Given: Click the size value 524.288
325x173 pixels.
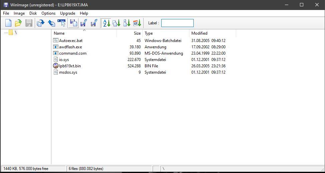Looking at the screenshot, I should 134,66.
